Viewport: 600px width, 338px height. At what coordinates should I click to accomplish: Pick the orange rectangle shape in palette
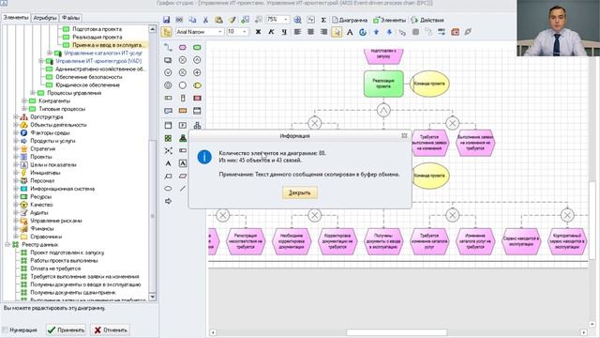click(183, 111)
